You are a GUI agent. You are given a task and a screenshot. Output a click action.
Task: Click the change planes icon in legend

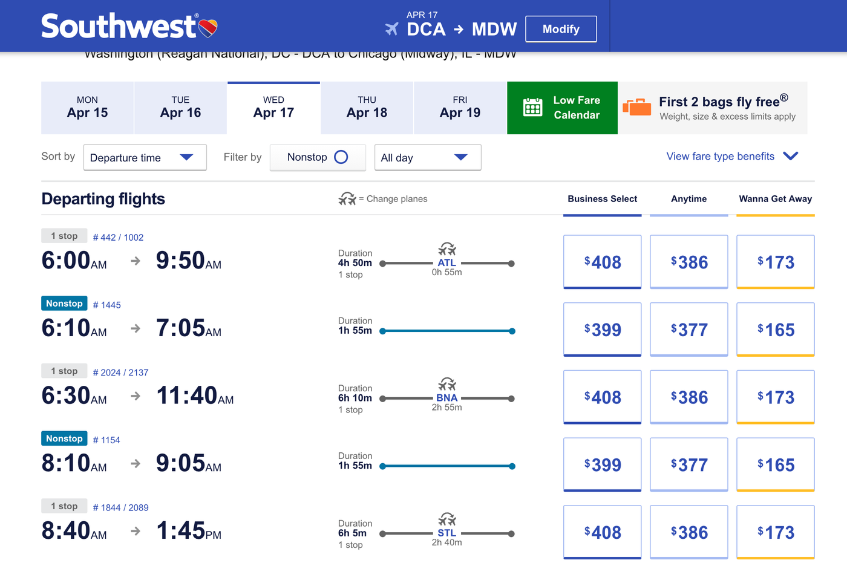point(347,199)
